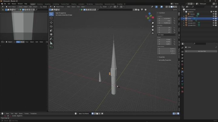Select the Scale tool

(51, 30)
